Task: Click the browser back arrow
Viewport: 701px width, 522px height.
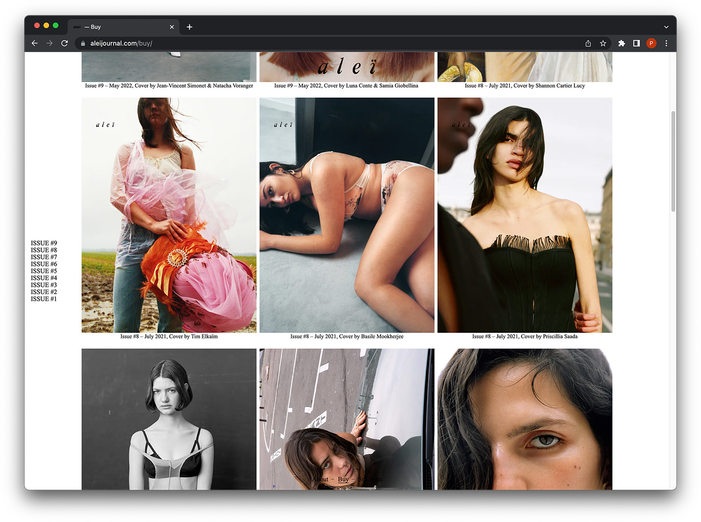Action: [35, 43]
